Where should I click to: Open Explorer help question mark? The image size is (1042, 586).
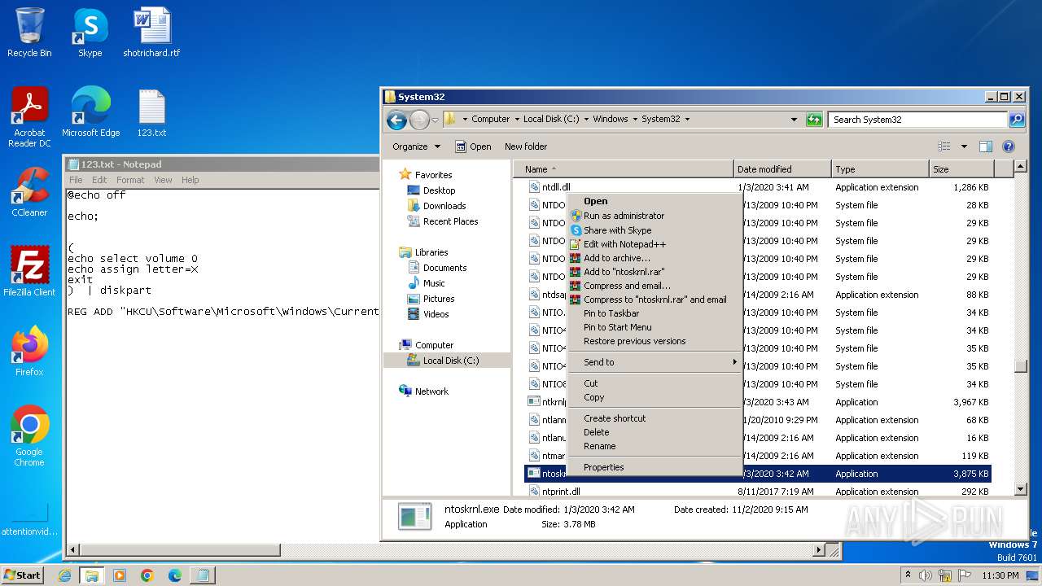pyautogui.click(x=1009, y=146)
